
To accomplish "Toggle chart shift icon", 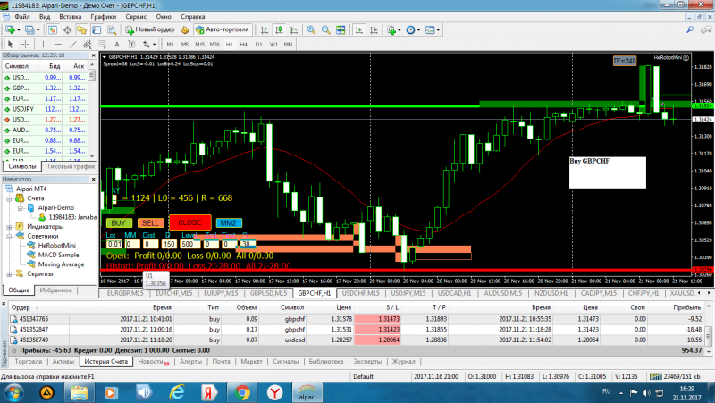I will click(x=374, y=30).
